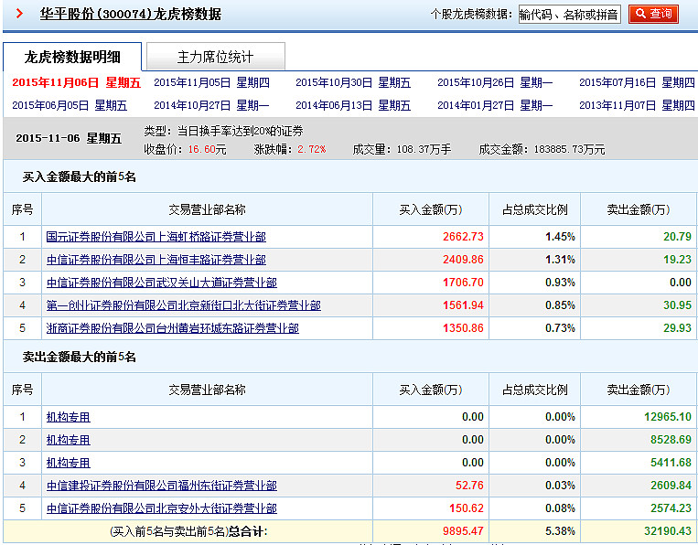
Task: Open 中信建投证券福州东街证券营业部 link
Action: 161,486
